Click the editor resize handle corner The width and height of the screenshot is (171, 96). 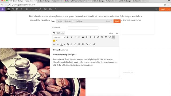pos(120,77)
